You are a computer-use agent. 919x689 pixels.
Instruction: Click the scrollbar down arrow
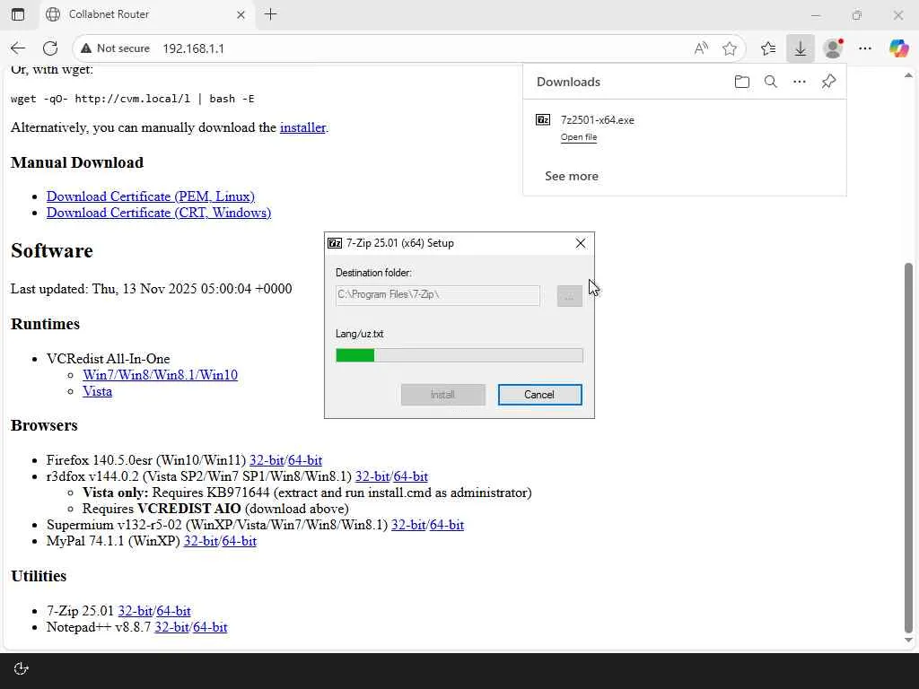click(x=908, y=641)
